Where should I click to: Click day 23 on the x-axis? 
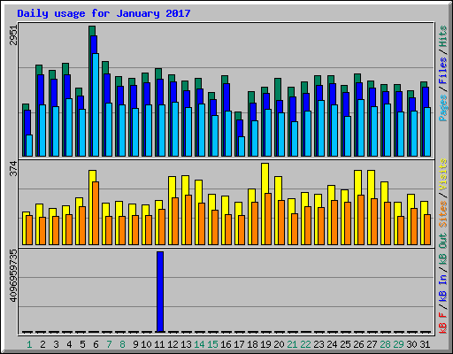pos(319,344)
